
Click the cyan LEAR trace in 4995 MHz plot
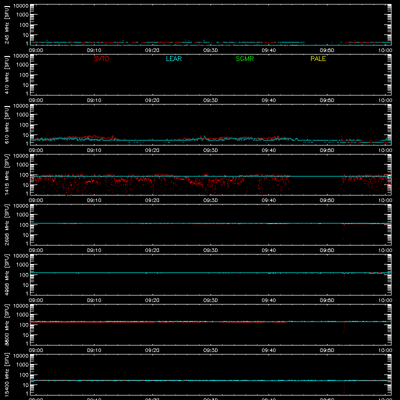coord(210,272)
